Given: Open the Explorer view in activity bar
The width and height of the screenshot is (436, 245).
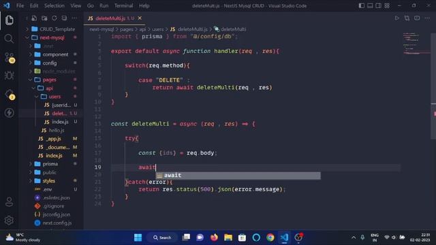Looking at the screenshot, I should (9, 20).
